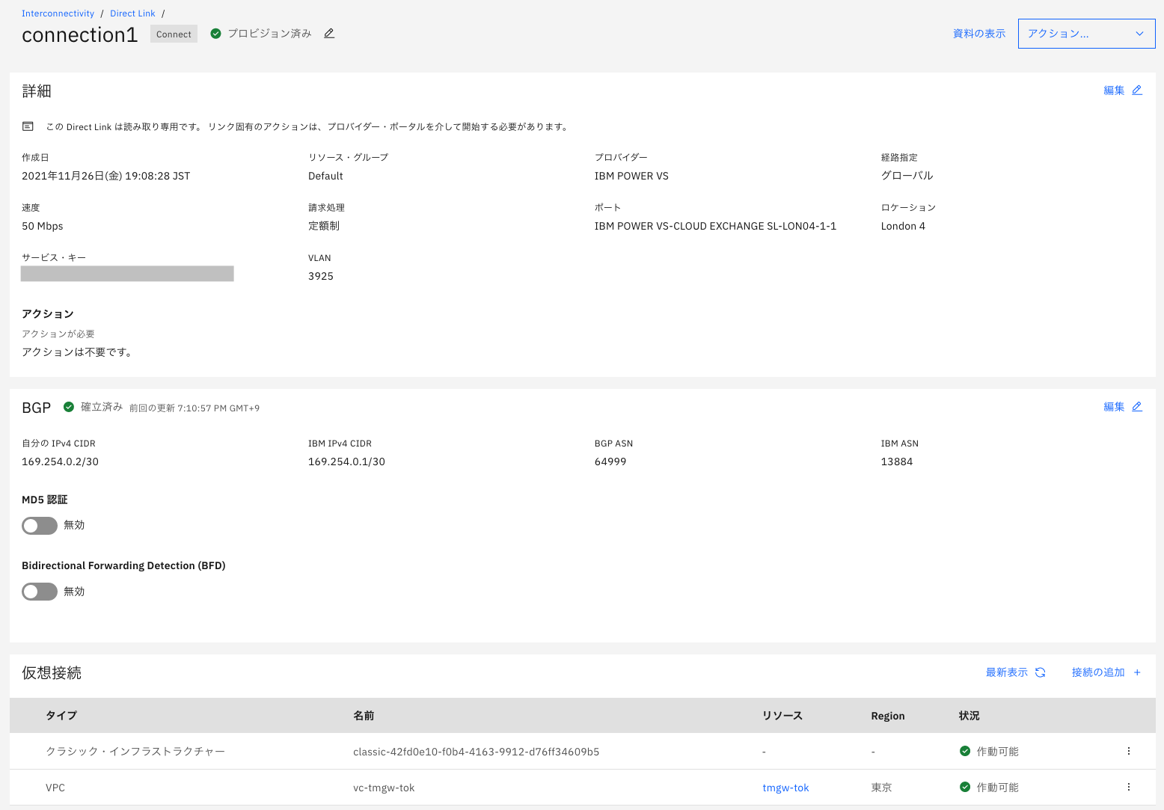This screenshot has width=1164, height=810.
Task: Click status check icon in classic row
Action: point(965,751)
